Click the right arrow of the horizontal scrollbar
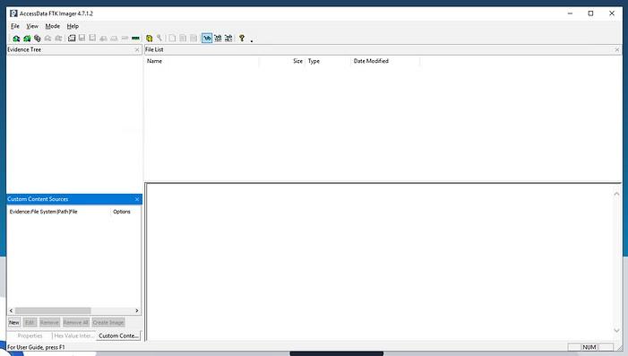Viewport: 628px width, 356px height. click(x=136, y=310)
